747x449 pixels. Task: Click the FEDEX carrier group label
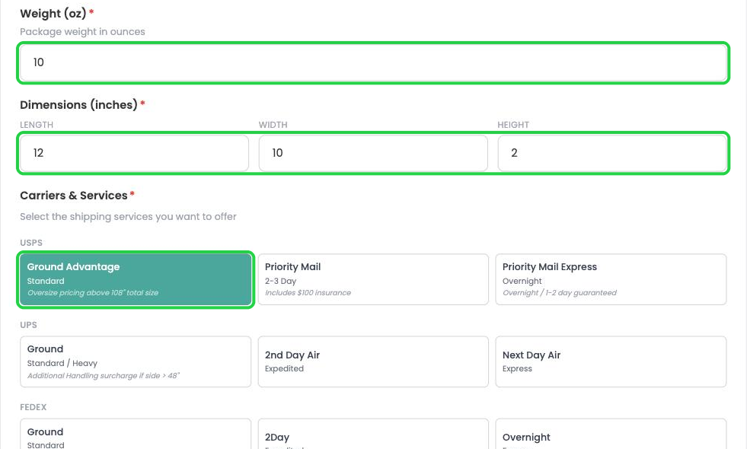34,408
